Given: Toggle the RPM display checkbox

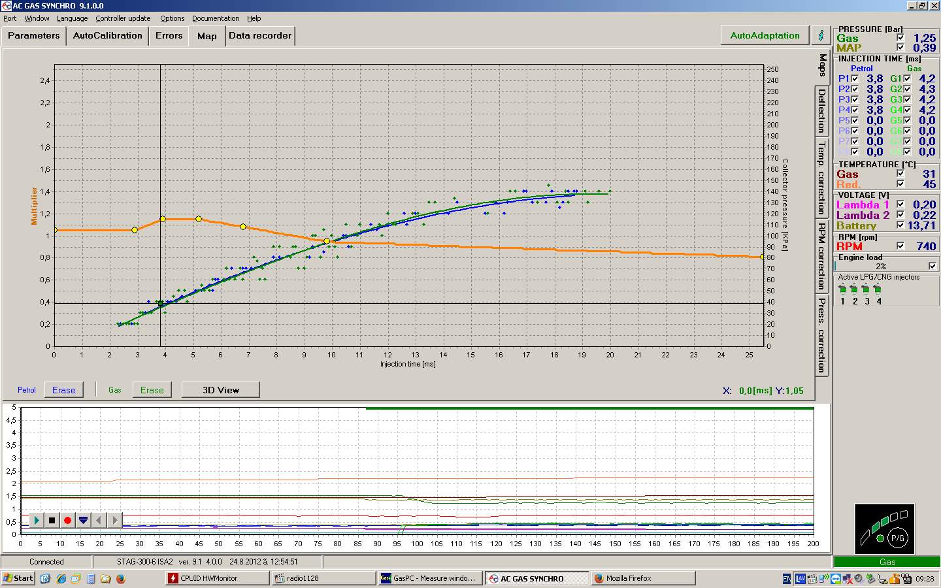Looking at the screenshot, I should pos(900,246).
